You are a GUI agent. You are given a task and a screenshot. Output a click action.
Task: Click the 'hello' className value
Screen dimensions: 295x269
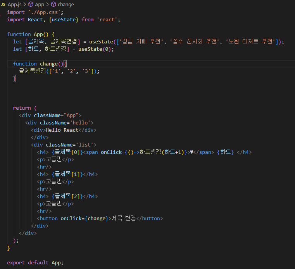point(80,123)
